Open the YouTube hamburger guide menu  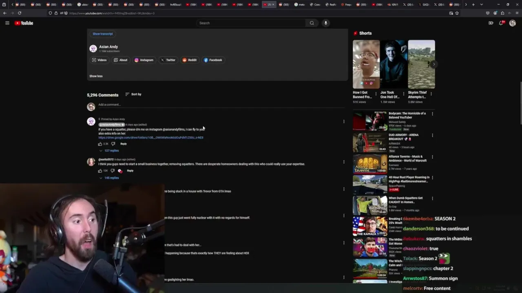coord(7,23)
